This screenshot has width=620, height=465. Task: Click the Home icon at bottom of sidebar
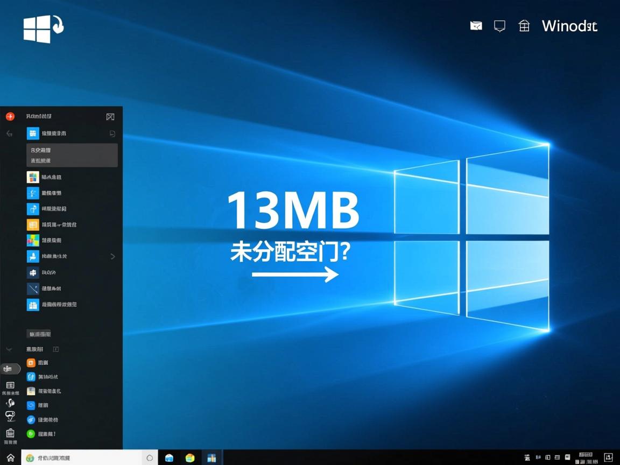(x=10, y=457)
